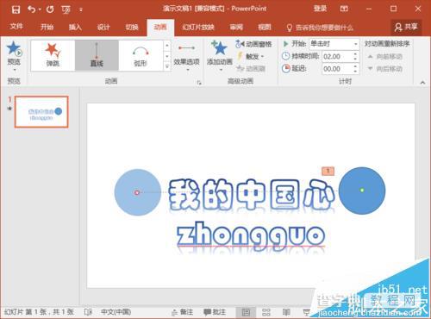Click the 动画刷 animation painter
Screen dimensions: 431x319
point(251,69)
